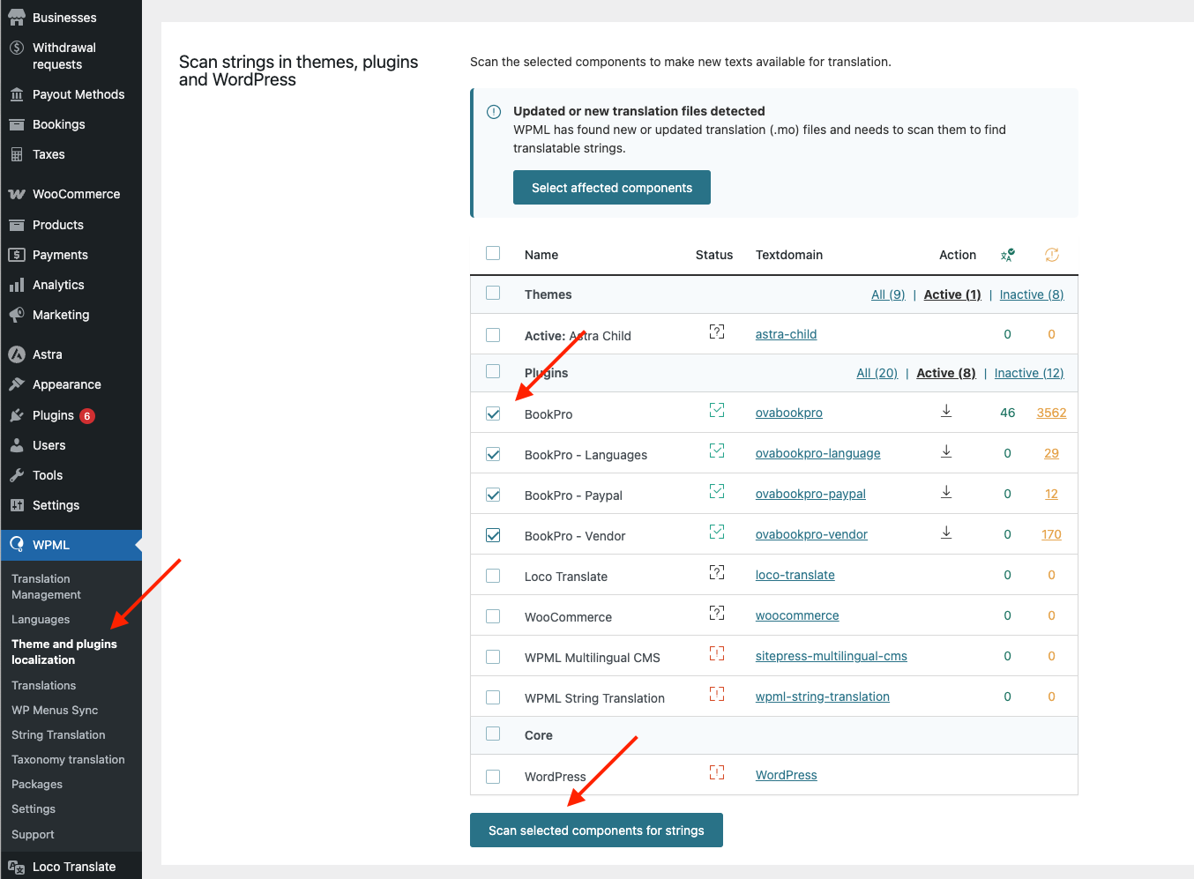
Task: Click the Appearance paintbrush icon
Action: pos(17,384)
